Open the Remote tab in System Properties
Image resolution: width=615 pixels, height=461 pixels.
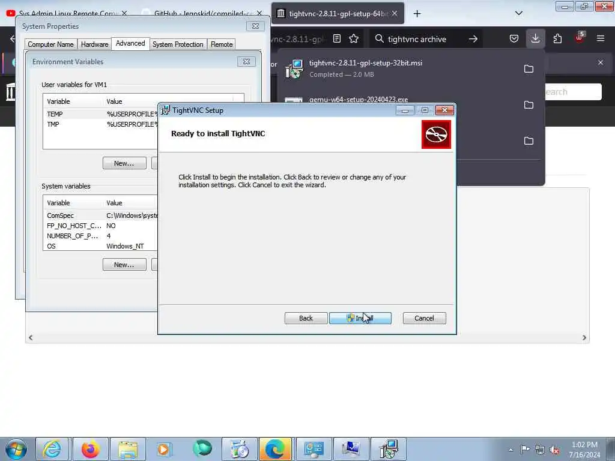click(x=222, y=44)
